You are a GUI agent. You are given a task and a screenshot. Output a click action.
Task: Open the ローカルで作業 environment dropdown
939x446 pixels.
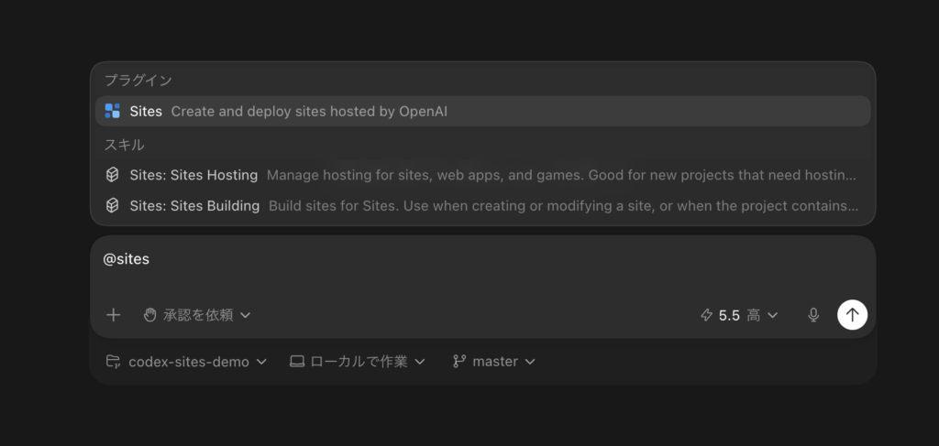pyautogui.click(x=358, y=362)
